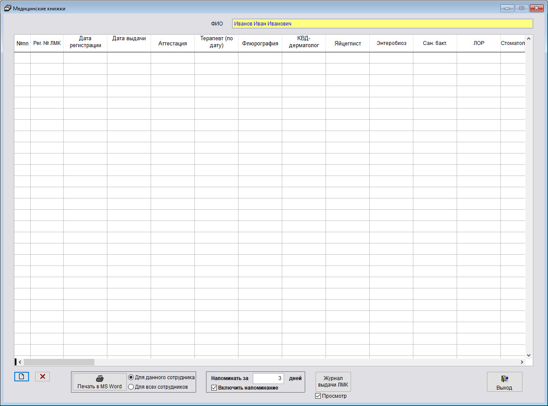Click the app icon in the title bar

click(x=7, y=8)
